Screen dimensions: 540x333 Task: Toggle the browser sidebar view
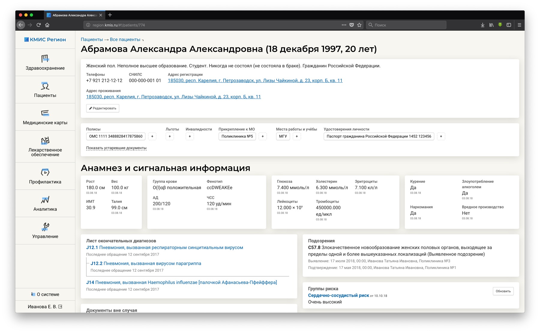pyautogui.click(x=509, y=25)
